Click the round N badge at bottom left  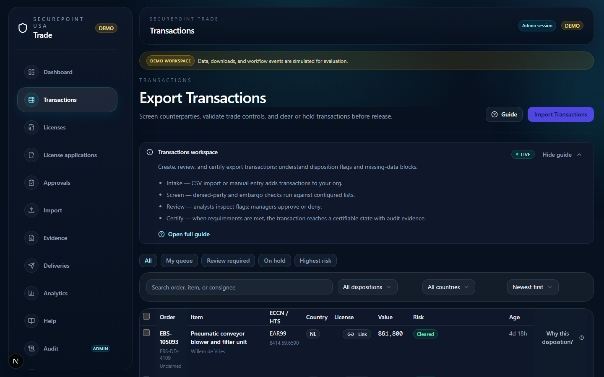pyautogui.click(x=16, y=361)
